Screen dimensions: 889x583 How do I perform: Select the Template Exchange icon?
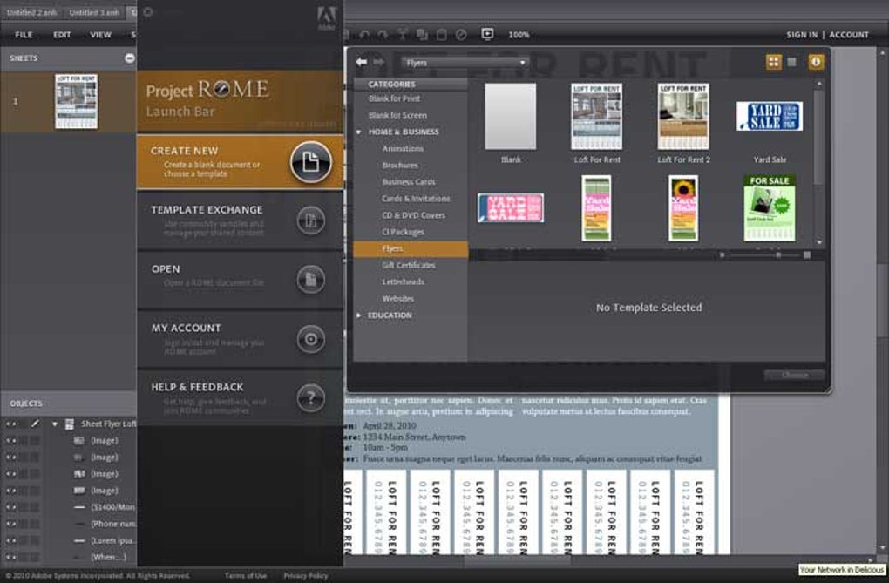(x=310, y=219)
